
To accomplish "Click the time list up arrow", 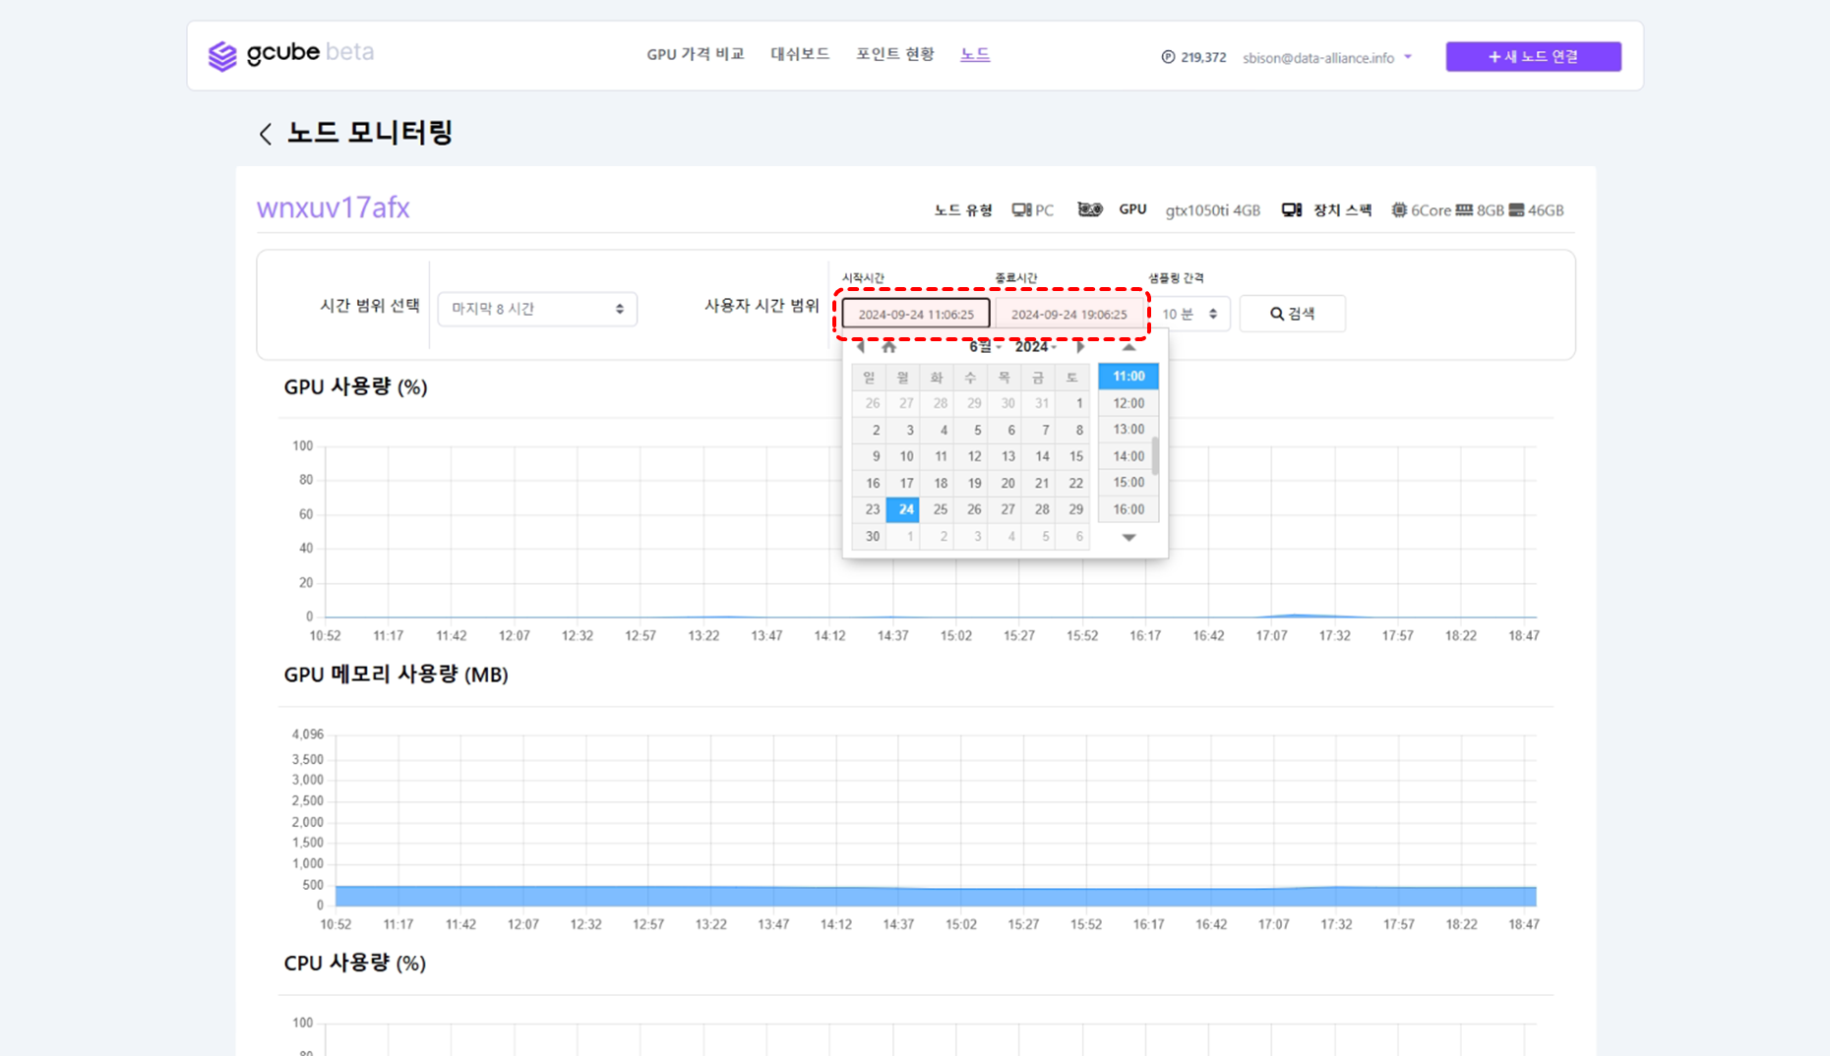I will point(1128,347).
